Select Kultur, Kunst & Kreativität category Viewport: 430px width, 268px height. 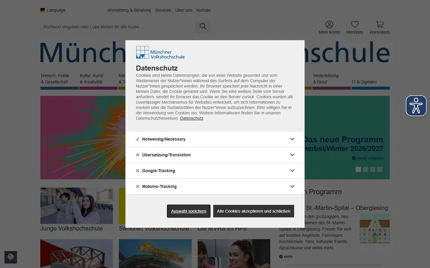(x=98, y=81)
